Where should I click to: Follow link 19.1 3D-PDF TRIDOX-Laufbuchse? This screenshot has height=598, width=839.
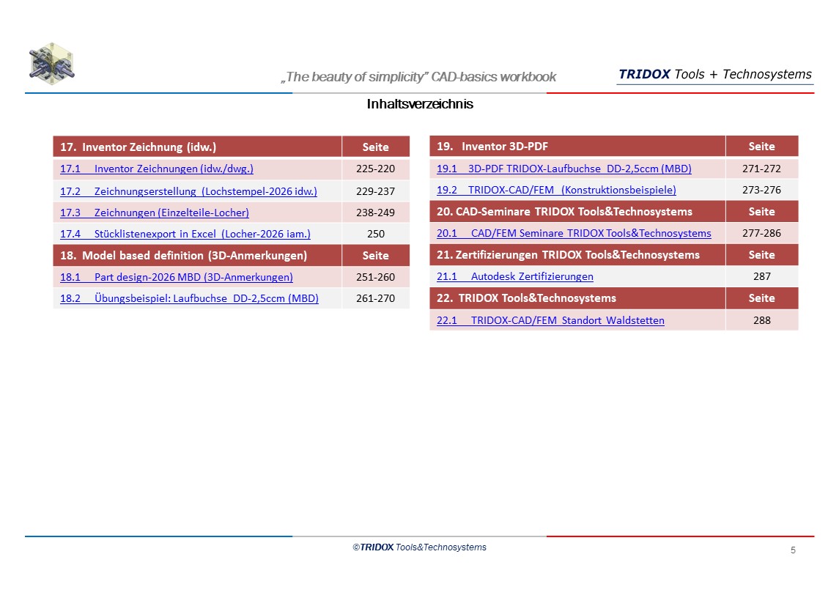563,169
